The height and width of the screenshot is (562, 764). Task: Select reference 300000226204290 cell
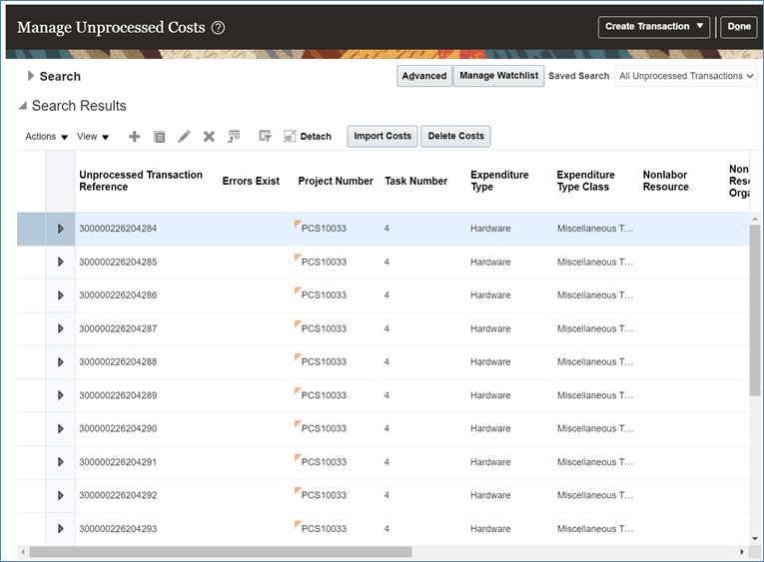coord(118,428)
